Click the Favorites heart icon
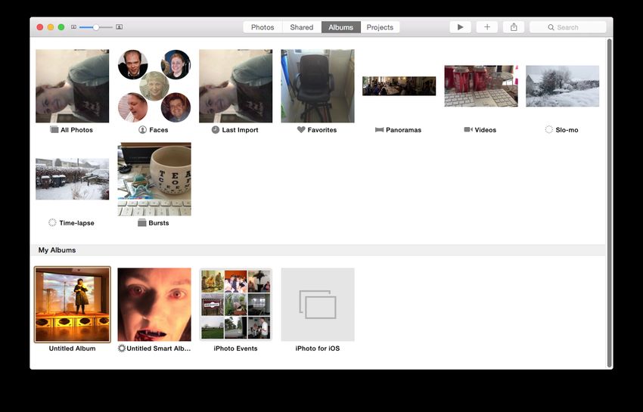The width and height of the screenshot is (643, 412). pyautogui.click(x=301, y=129)
